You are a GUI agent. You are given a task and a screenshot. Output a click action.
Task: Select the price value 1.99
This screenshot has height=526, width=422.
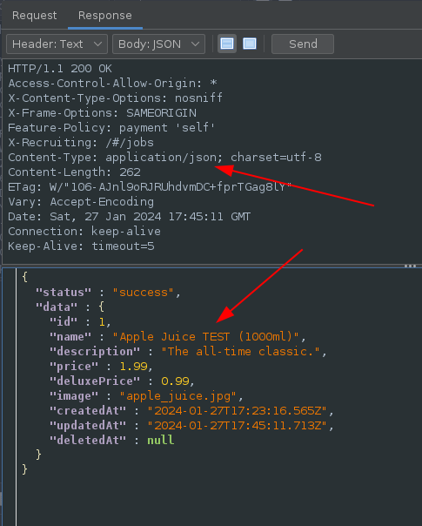click(x=133, y=366)
